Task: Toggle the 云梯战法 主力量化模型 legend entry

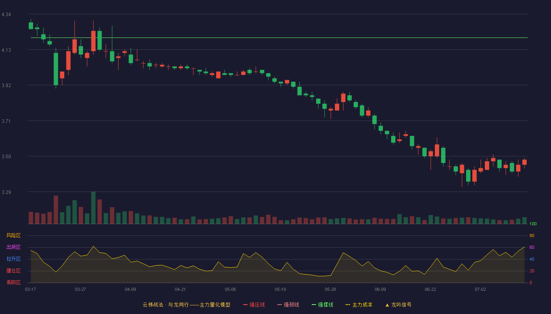Action: pyautogui.click(x=186, y=305)
